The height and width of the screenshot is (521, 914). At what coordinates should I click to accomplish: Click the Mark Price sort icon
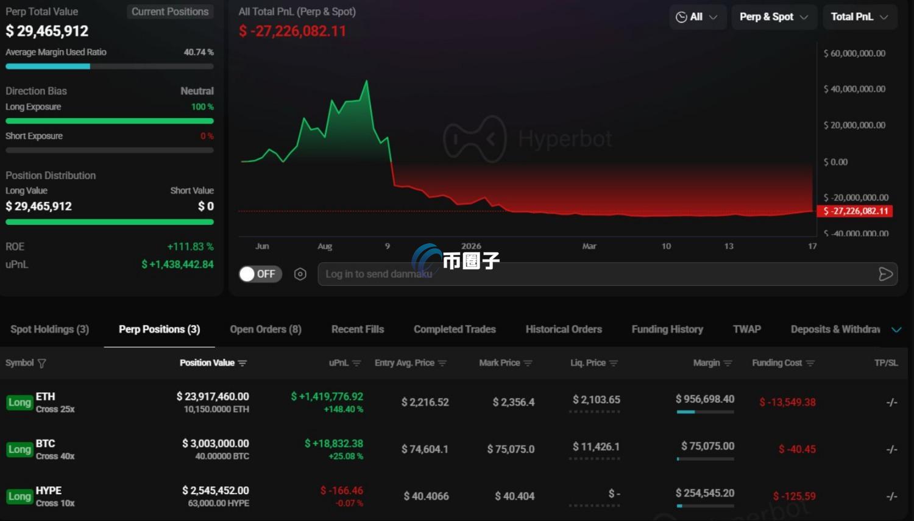528,363
